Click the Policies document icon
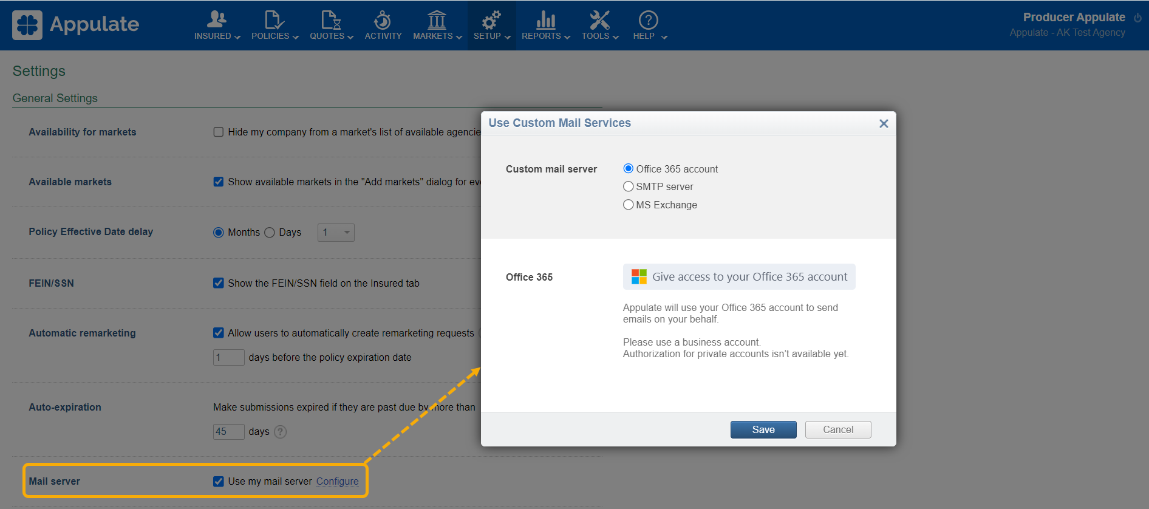 [273, 20]
